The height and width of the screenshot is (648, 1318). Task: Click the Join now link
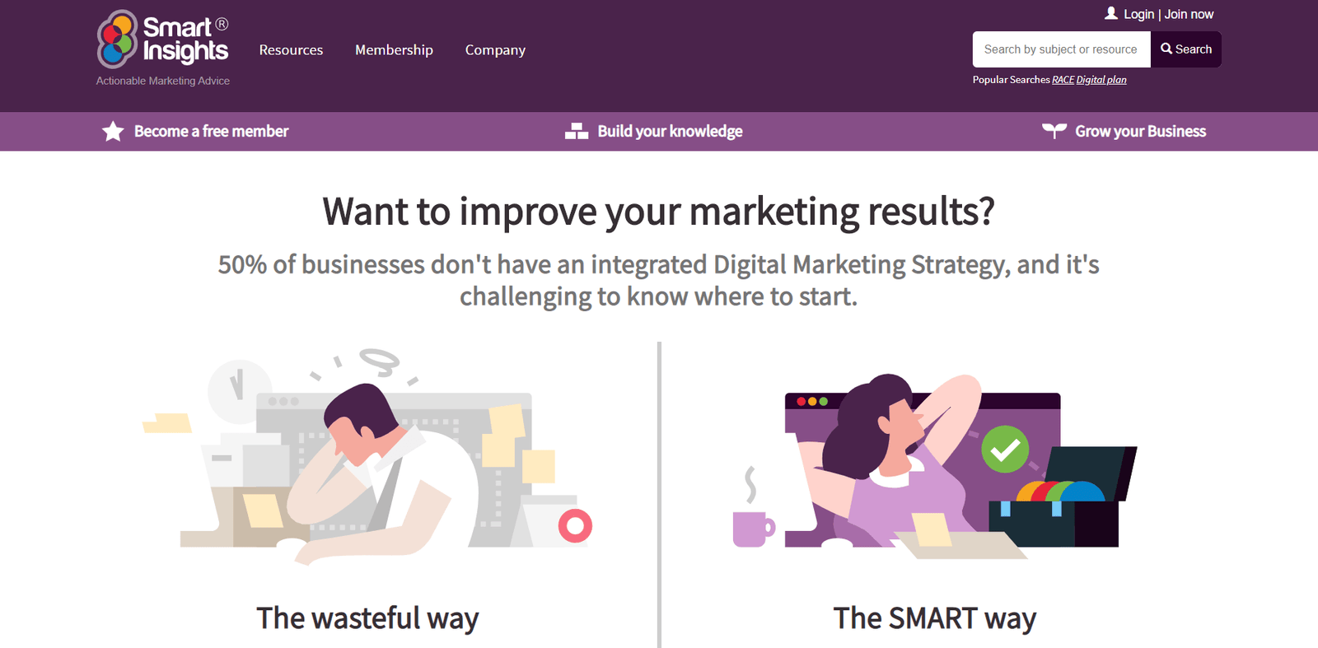coord(1189,13)
